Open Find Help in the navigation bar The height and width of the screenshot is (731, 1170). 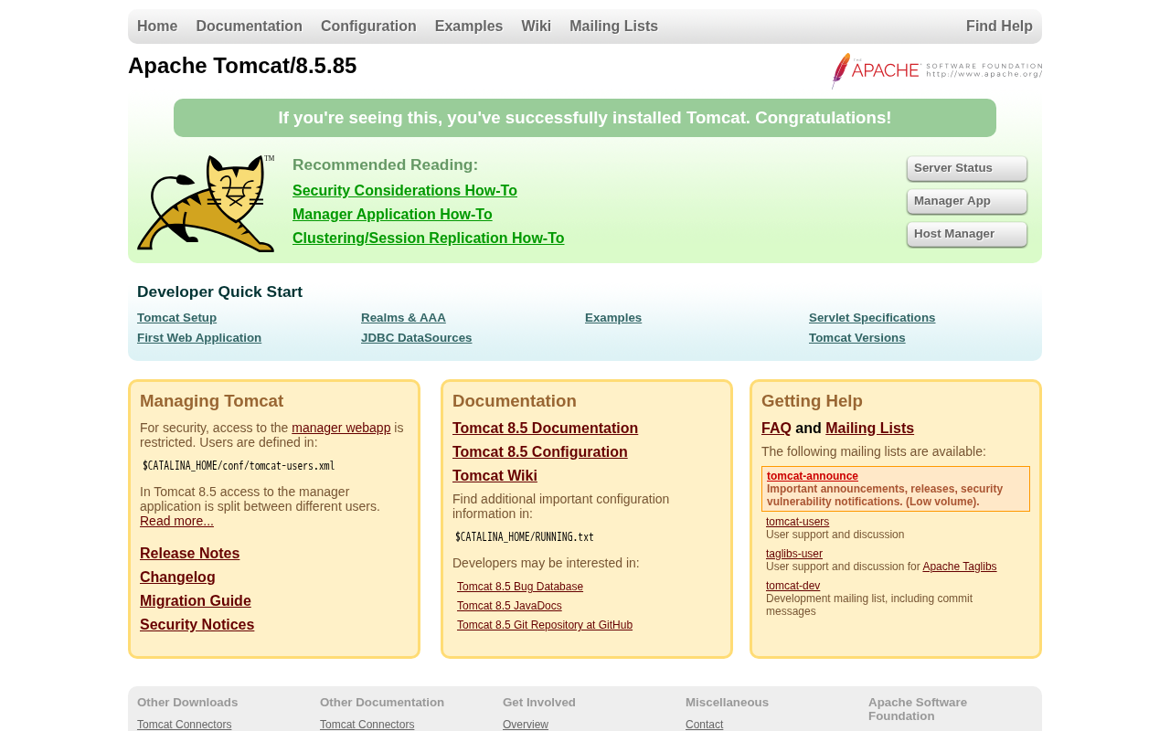pyautogui.click(x=999, y=26)
